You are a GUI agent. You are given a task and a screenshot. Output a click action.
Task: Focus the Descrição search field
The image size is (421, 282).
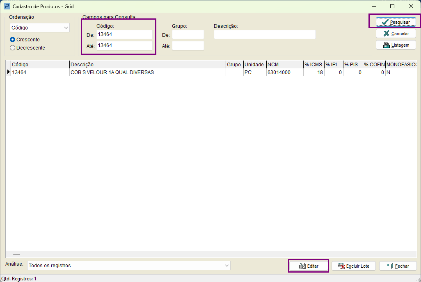265,34
